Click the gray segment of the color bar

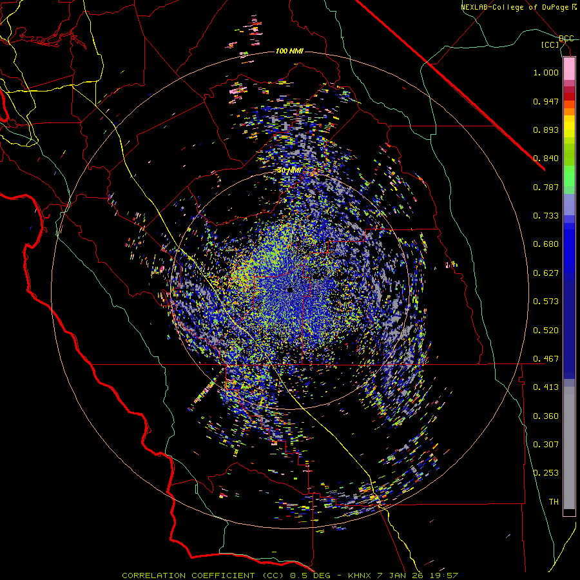(x=569, y=448)
